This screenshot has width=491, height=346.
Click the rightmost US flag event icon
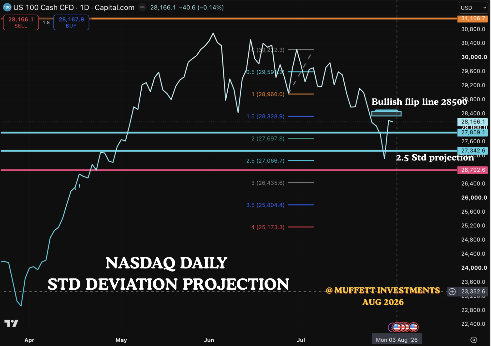(414, 327)
